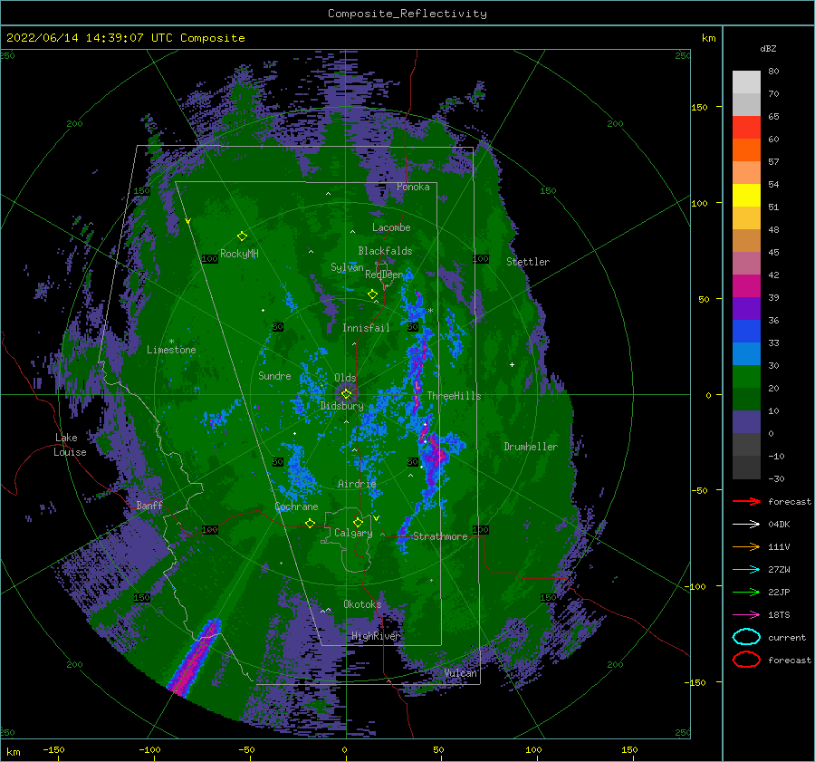Click the red forecast ellipse icon
The image size is (815, 762).
746,660
